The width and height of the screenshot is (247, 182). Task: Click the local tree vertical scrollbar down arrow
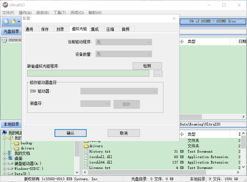tap(77, 173)
